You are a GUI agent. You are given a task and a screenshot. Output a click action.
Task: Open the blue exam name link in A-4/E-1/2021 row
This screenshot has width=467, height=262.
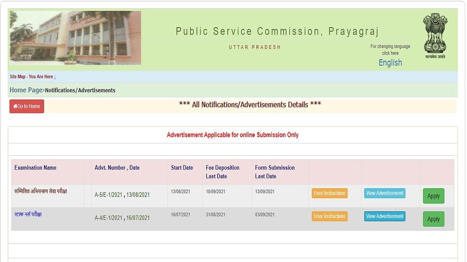pyautogui.click(x=28, y=214)
